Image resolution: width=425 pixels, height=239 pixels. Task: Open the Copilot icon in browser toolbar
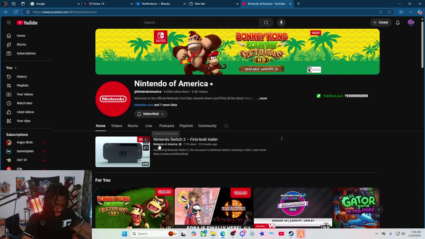point(420,12)
